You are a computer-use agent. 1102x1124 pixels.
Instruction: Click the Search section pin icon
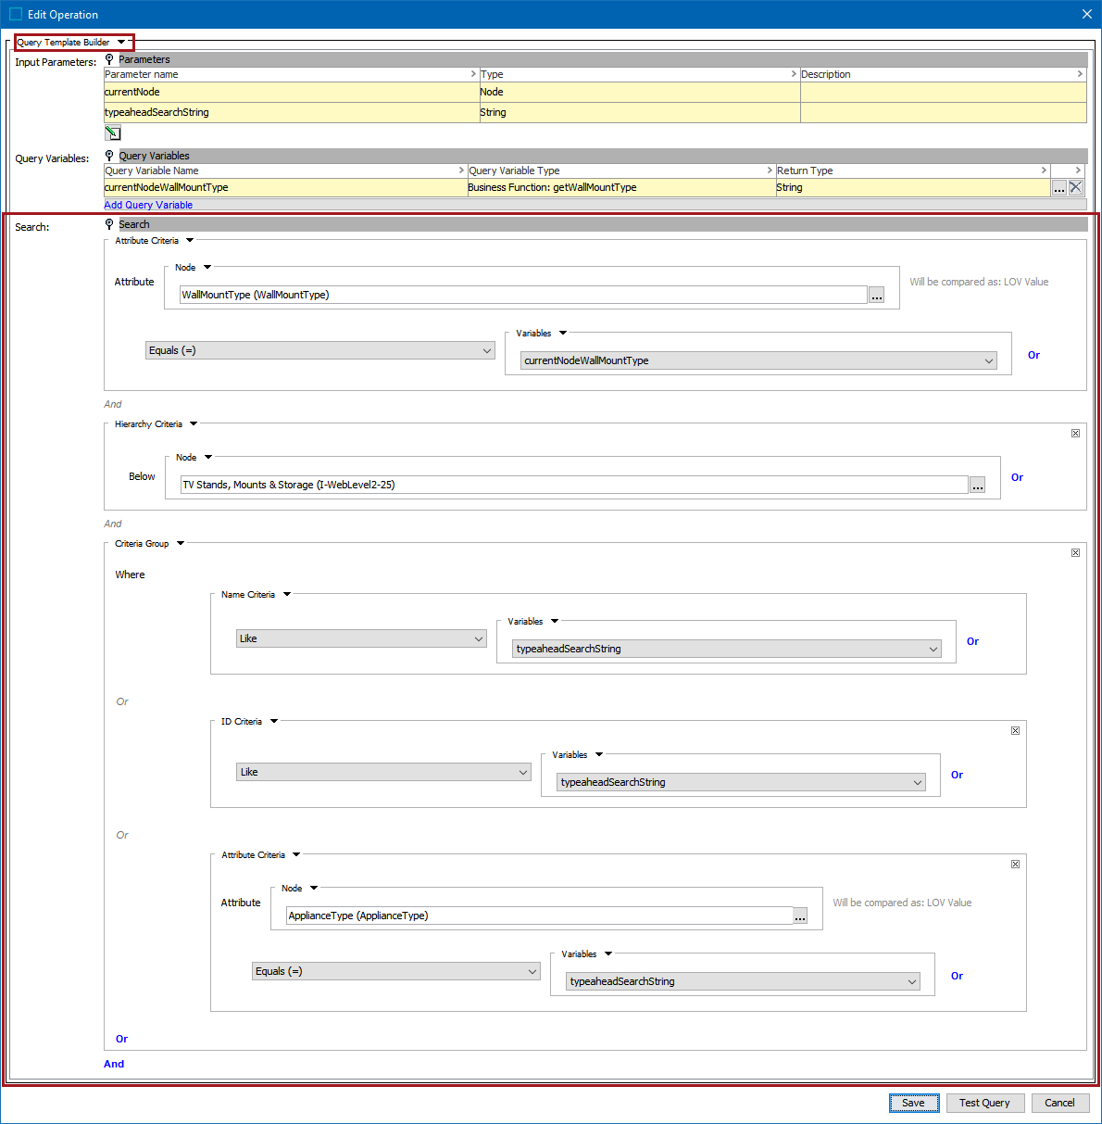point(109,224)
